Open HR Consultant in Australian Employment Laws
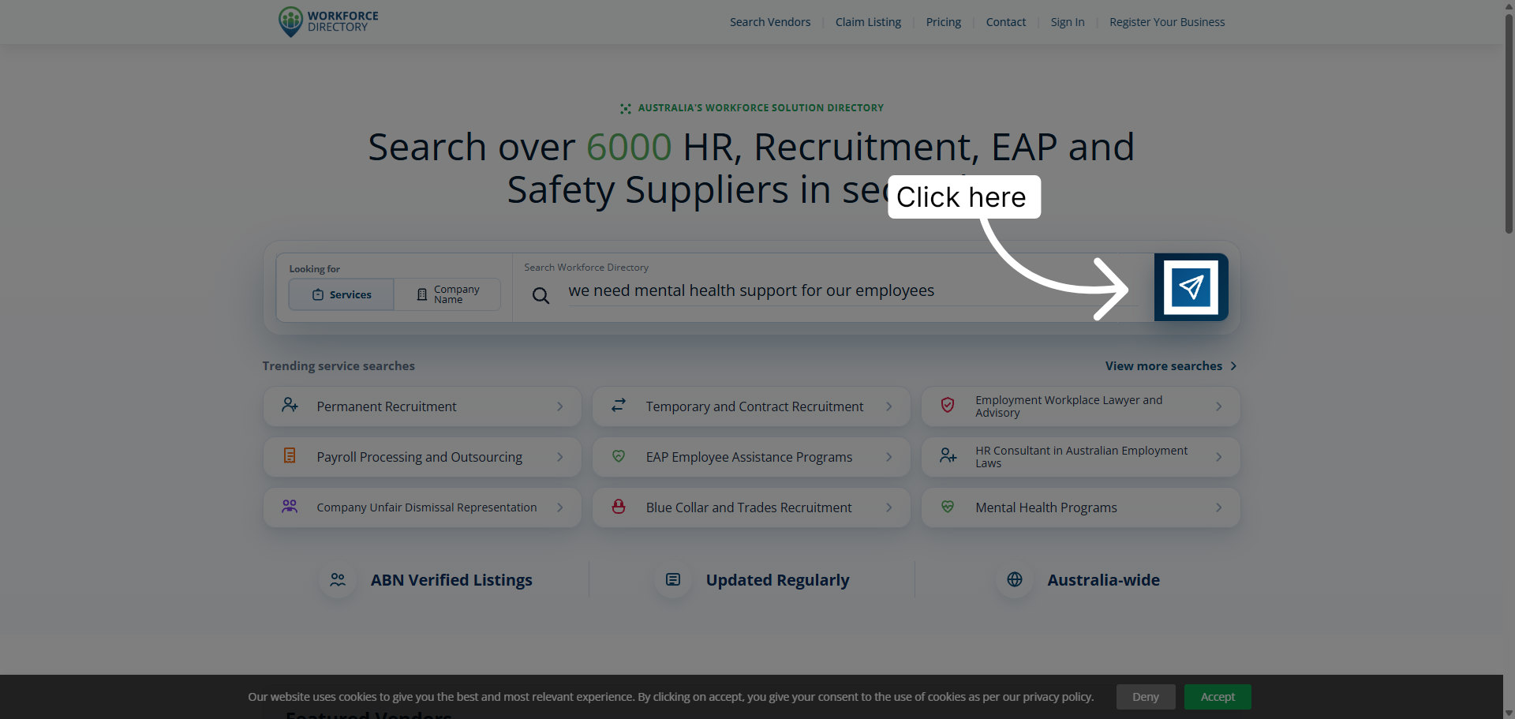Screen dimensions: 1515x719 pos(1081,457)
